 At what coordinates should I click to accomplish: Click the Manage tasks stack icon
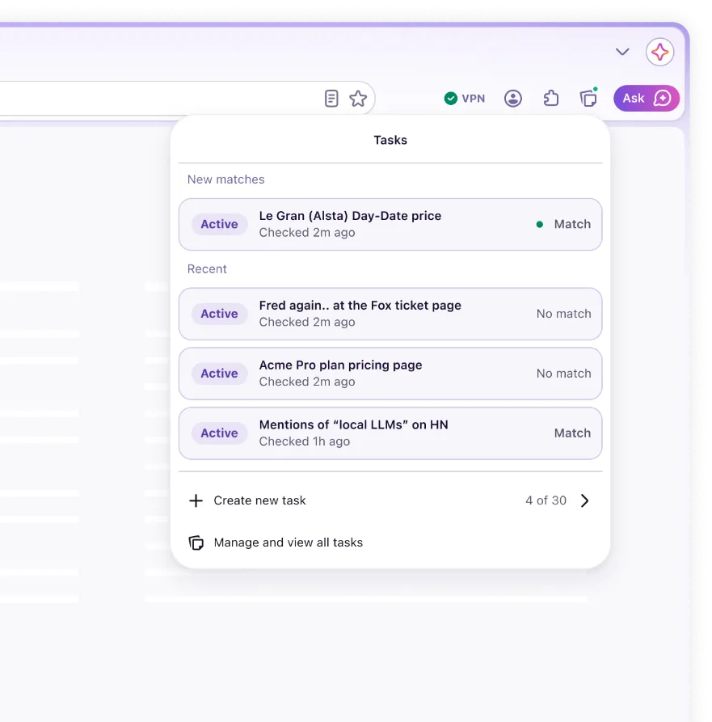(x=196, y=543)
